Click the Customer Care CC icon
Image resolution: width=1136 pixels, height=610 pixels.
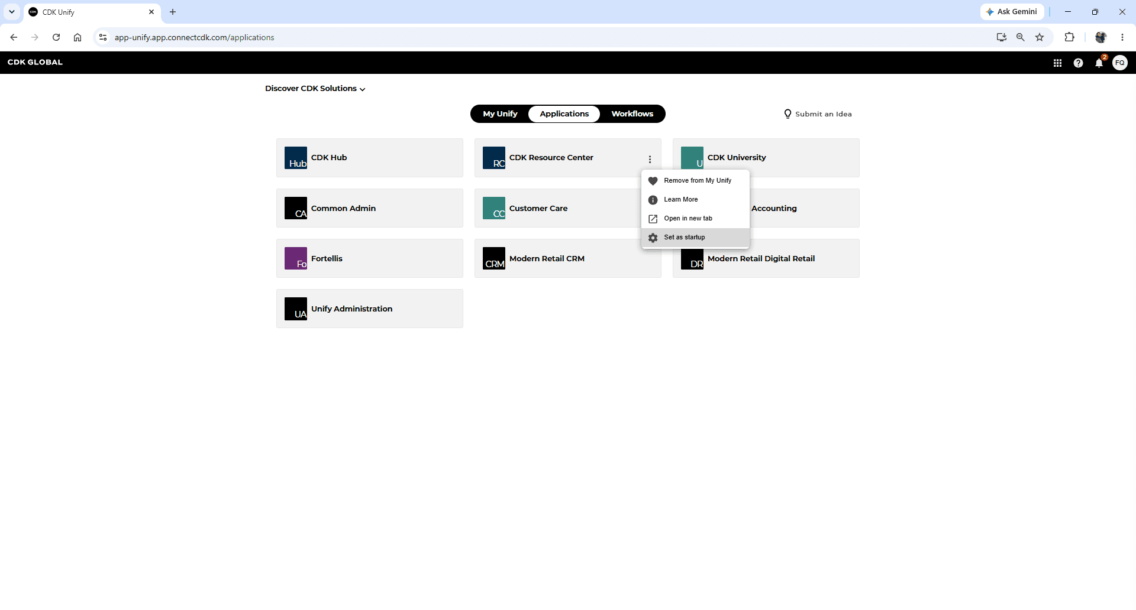pyautogui.click(x=494, y=208)
